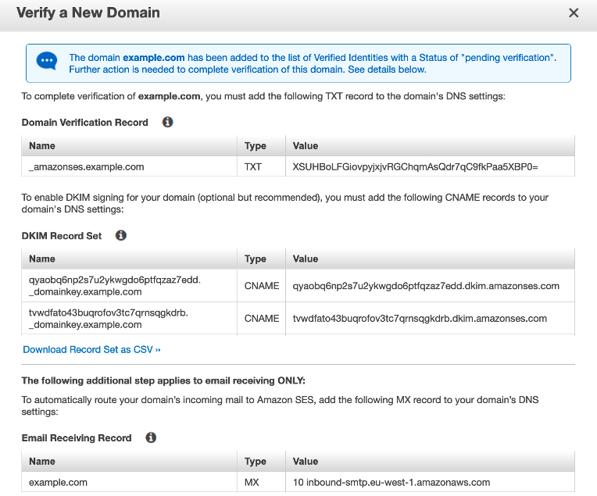
Task: Click the Email Receiving Record heading
Action: point(76,437)
